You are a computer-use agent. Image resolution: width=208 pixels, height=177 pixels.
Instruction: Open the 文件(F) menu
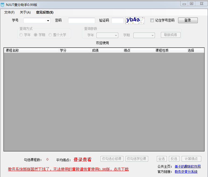tap(9, 12)
